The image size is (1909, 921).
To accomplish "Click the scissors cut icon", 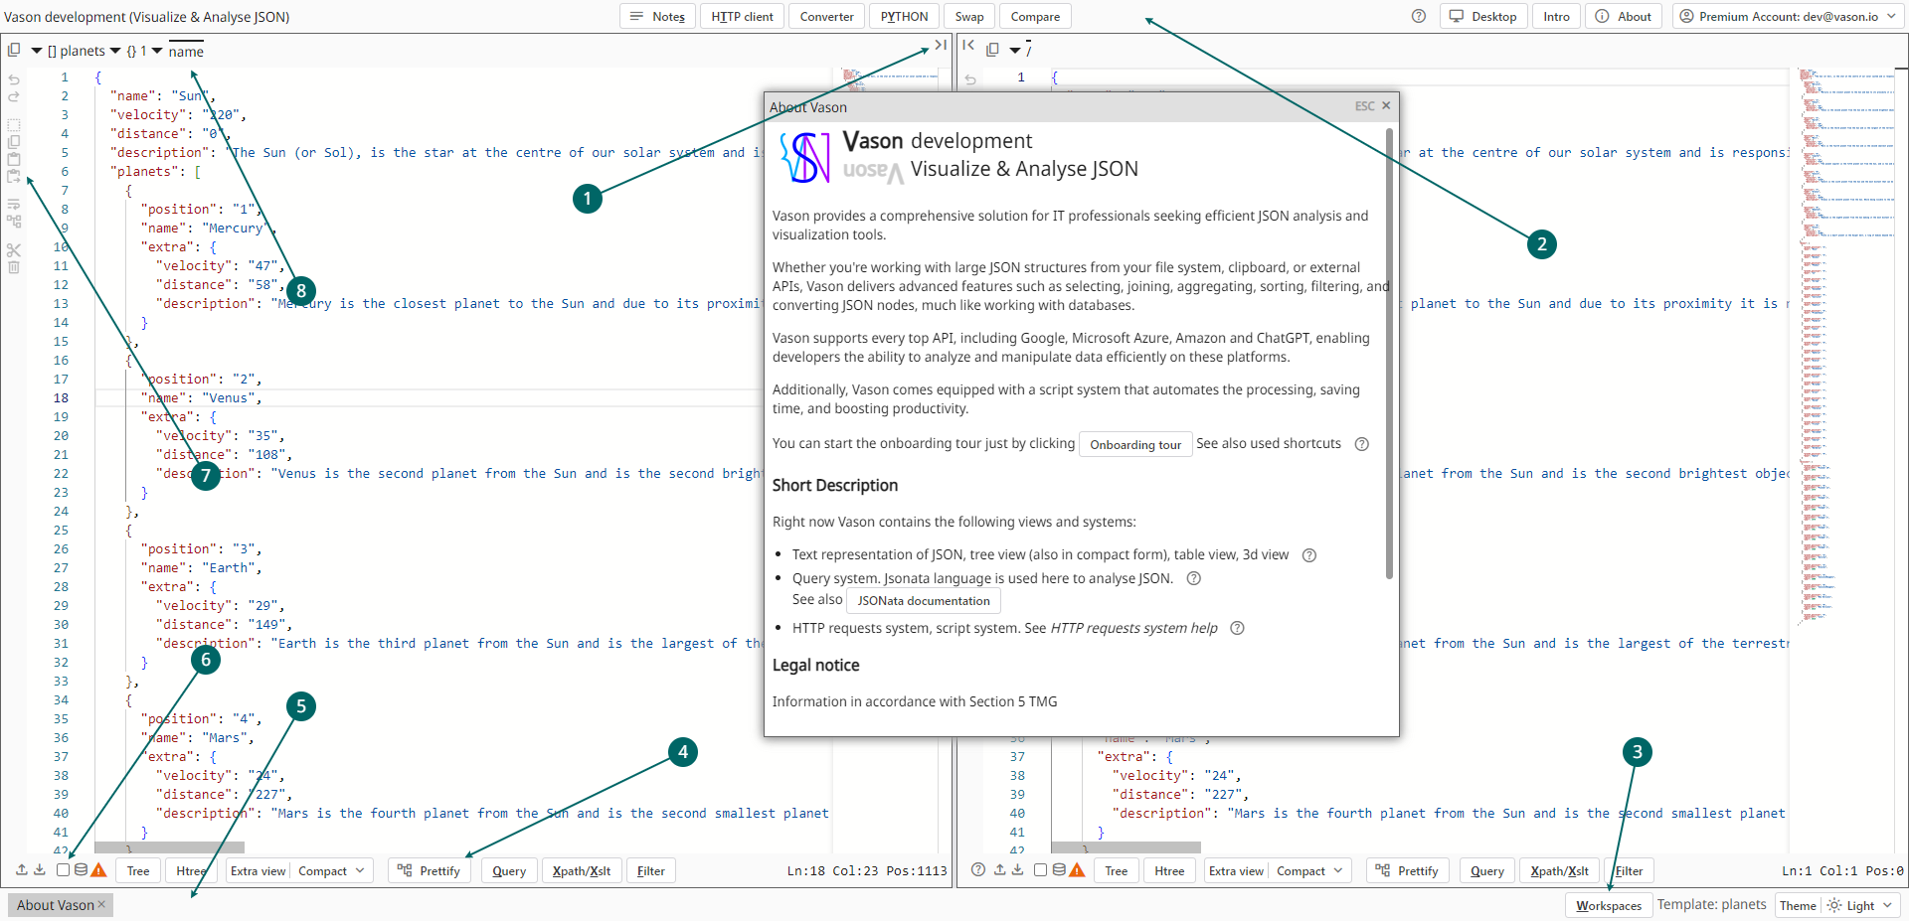I will tap(14, 250).
